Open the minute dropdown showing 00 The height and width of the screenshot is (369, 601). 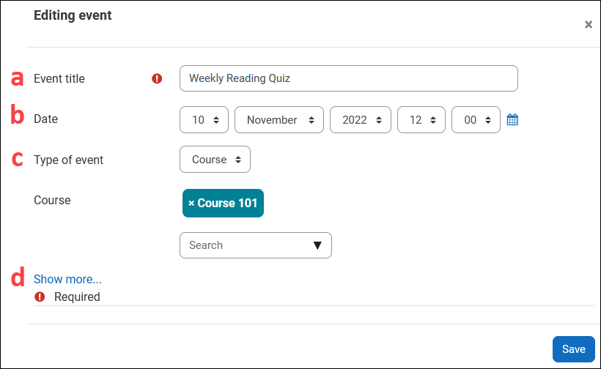tap(476, 120)
